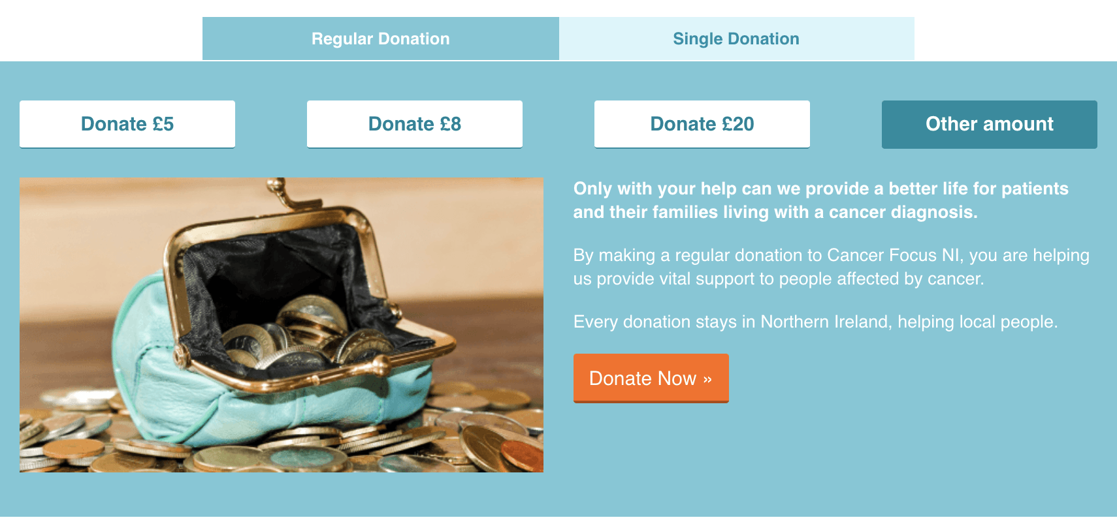Switch to the Single Donation tab

click(736, 38)
